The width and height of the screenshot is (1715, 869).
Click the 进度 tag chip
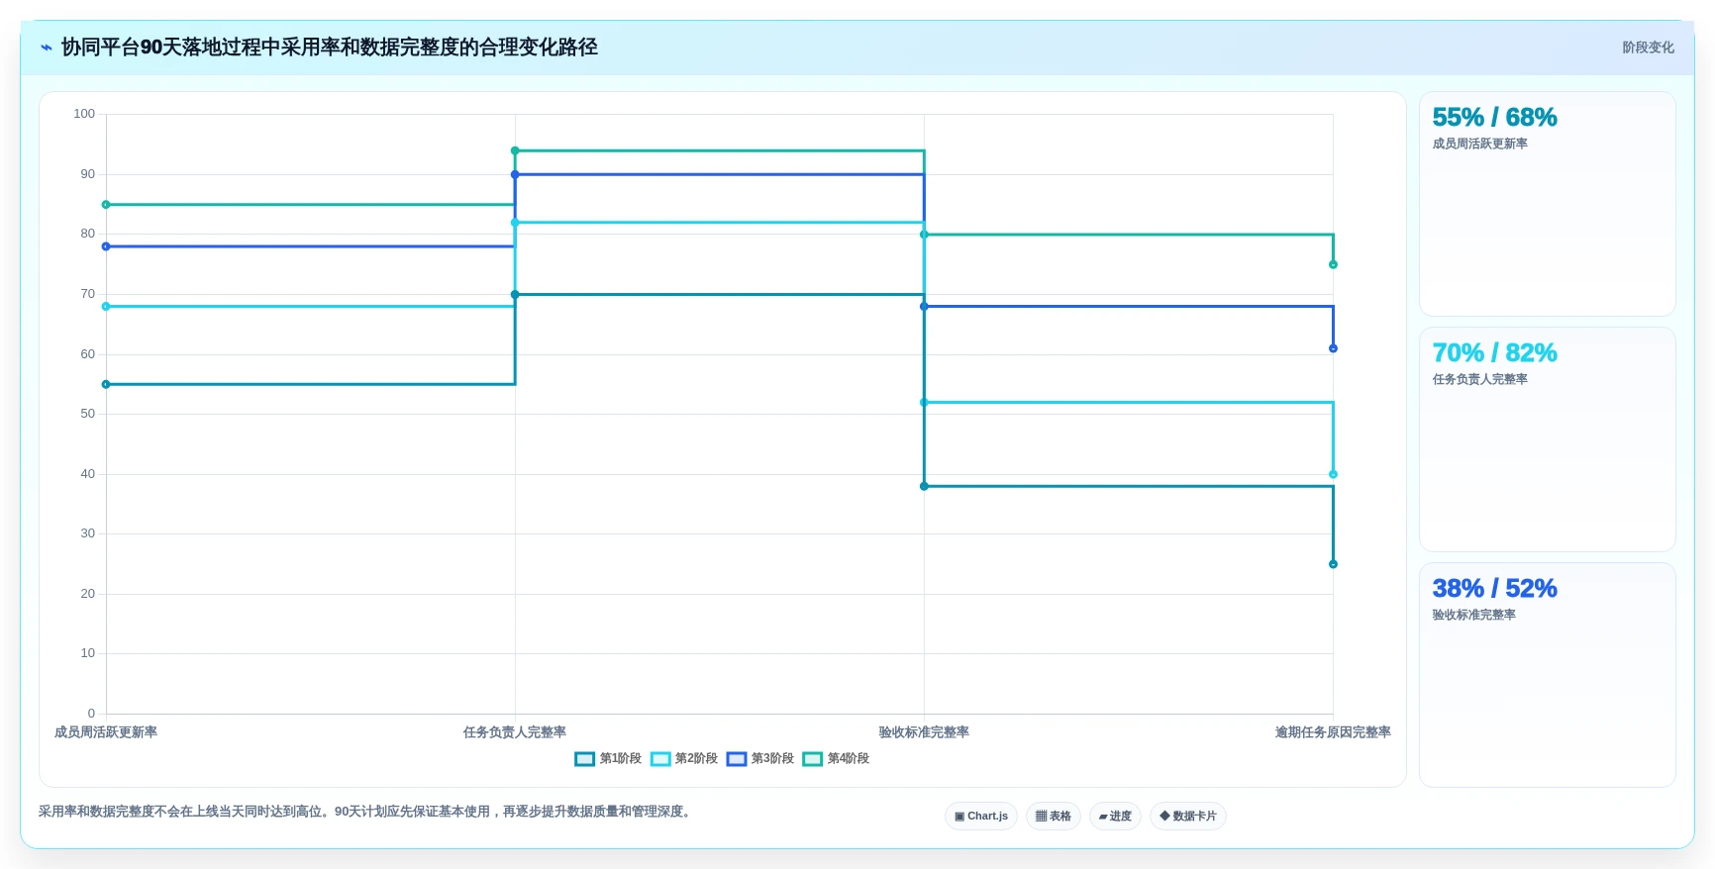1115,817
